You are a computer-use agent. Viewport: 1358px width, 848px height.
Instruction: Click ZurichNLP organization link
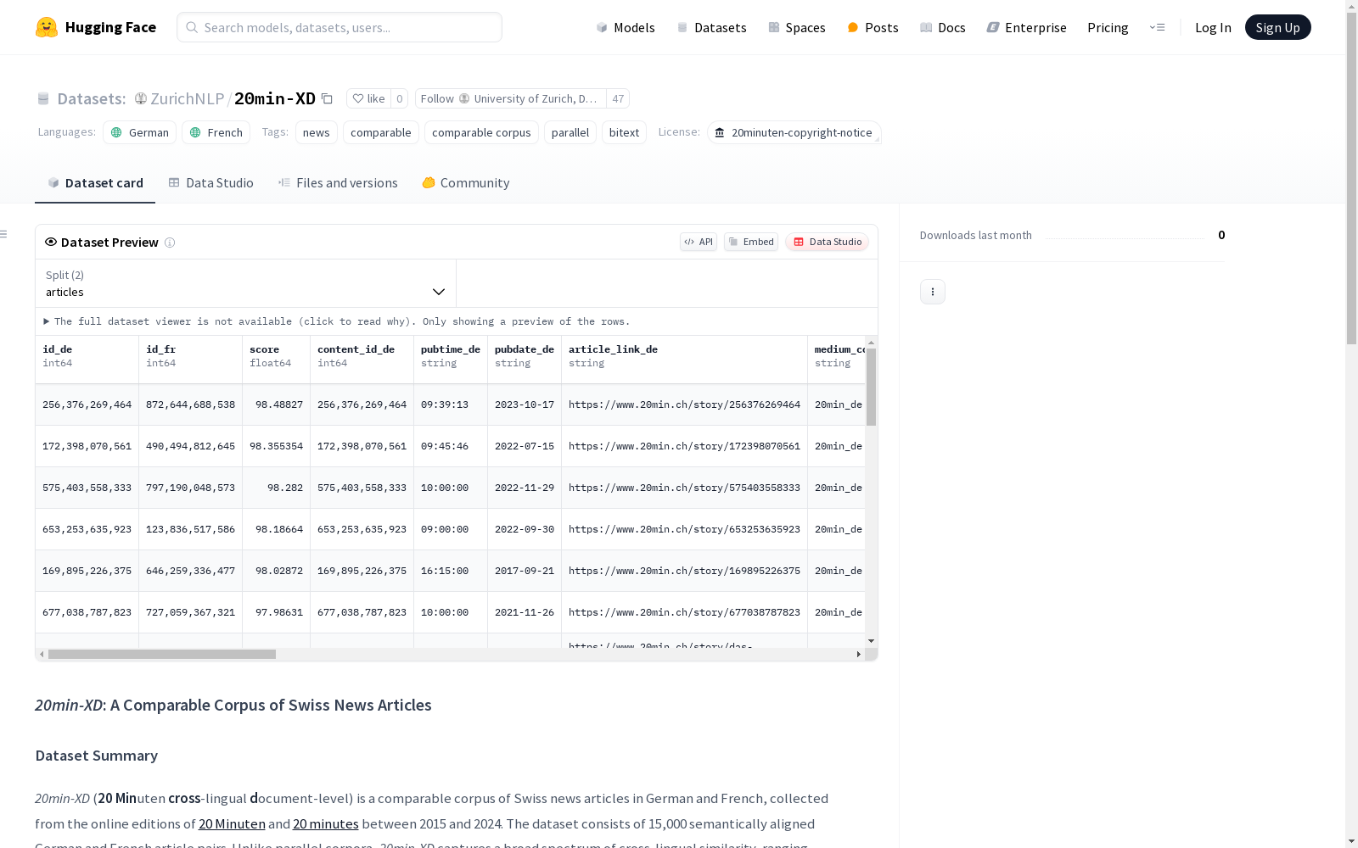(187, 98)
